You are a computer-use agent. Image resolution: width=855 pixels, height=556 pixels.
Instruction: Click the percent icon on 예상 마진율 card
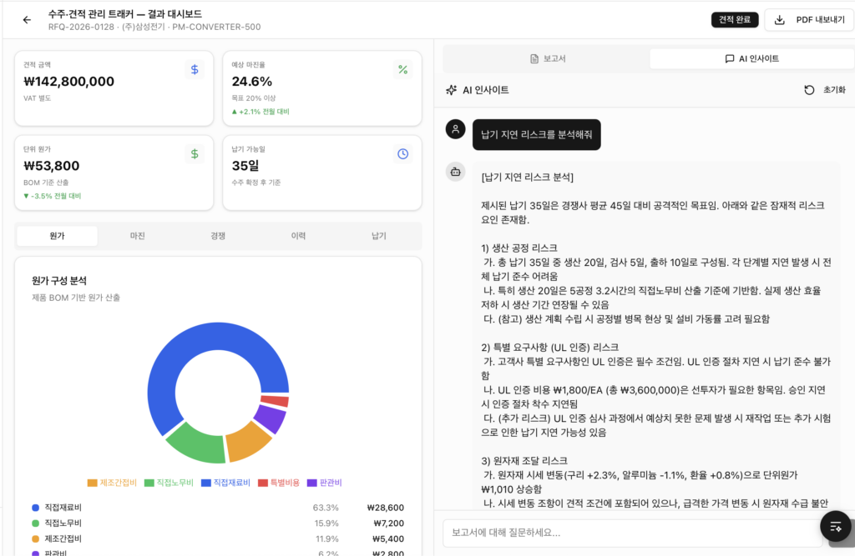pyautogui.click(x=402, y=70)
